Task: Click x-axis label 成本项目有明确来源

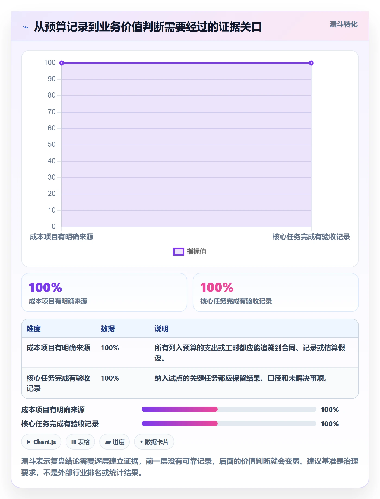Action: coord(62,237)
